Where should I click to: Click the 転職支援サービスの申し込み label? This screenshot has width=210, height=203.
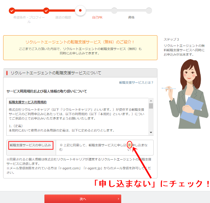click(31, 145)
